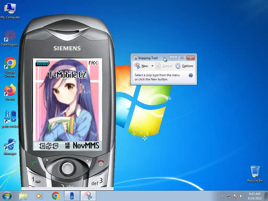Viewport: 268px width, 201px height.
Task: Click the volume speaker tray icon
Action: tap(242, 196)
